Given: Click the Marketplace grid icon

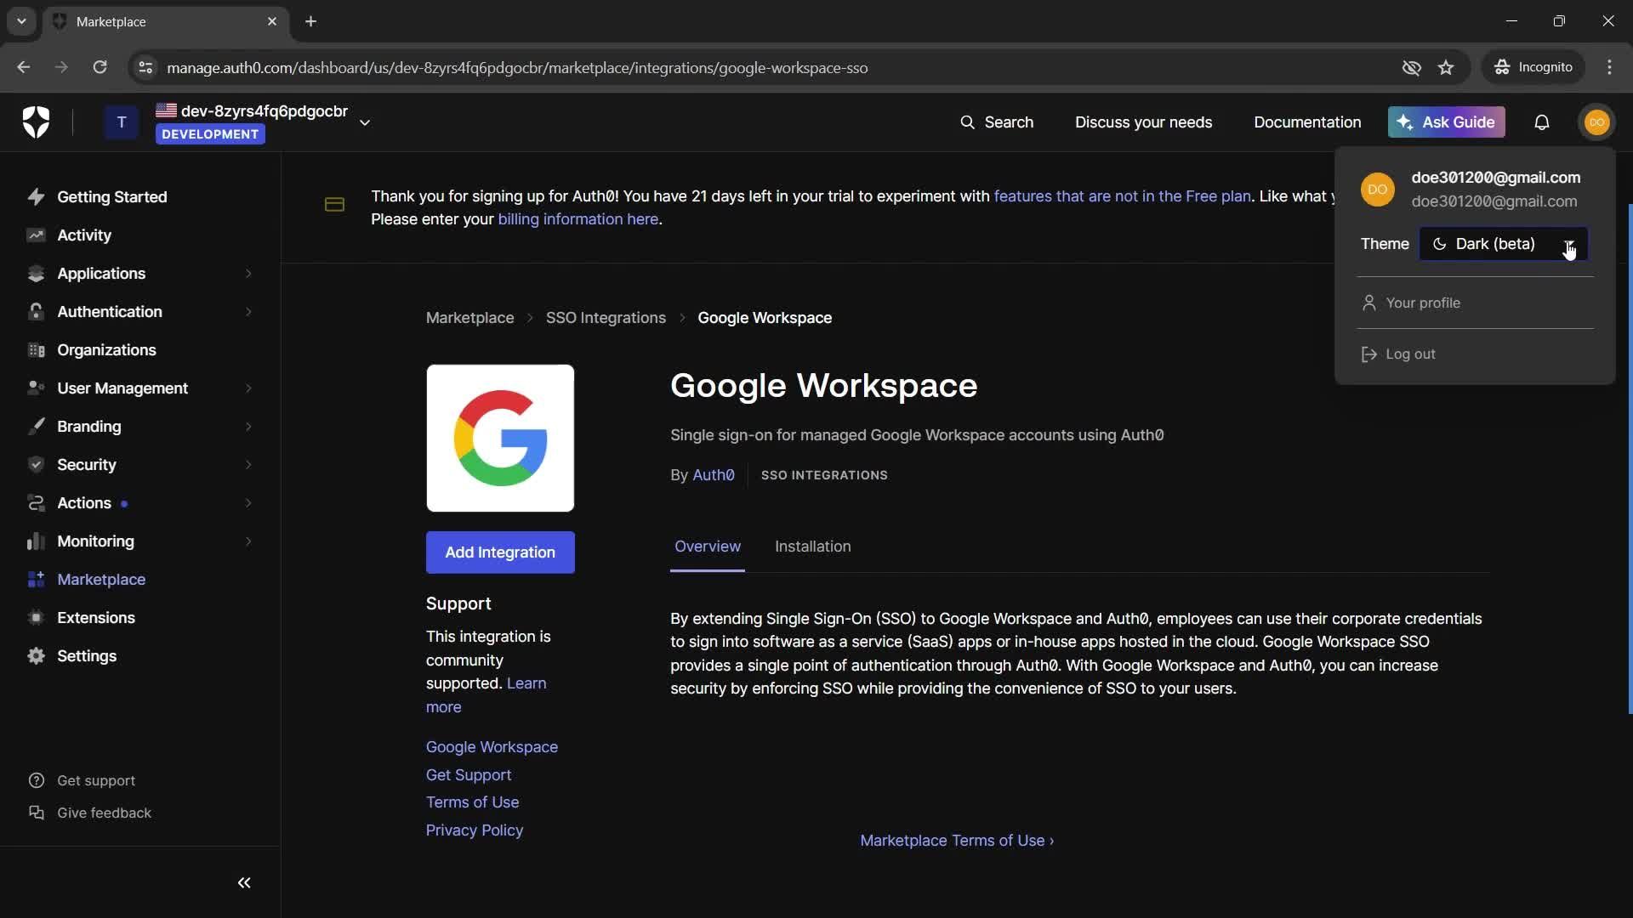Looking at the screenshot, I should coord(36,580).
